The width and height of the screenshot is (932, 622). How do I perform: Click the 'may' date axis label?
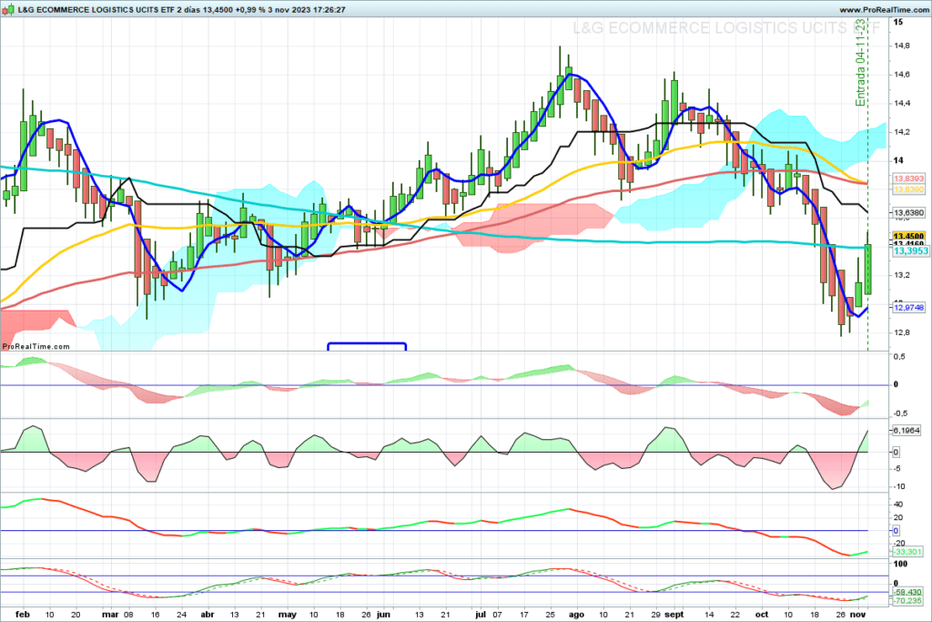click(x=287, y=615)
